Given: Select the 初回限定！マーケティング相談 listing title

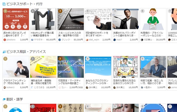Looking at the screenshot, I should coord(69,82).
